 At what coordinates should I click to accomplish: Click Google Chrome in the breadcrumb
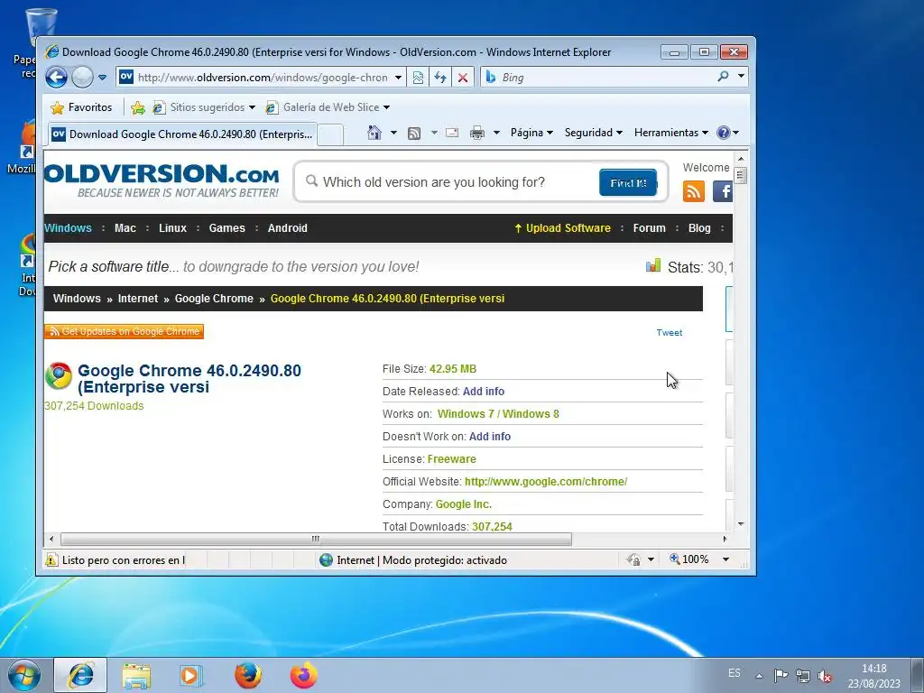214,299
